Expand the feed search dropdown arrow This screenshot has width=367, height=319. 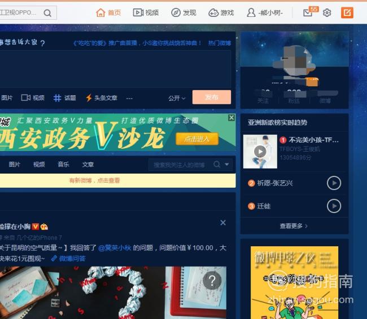coord(227,165)
